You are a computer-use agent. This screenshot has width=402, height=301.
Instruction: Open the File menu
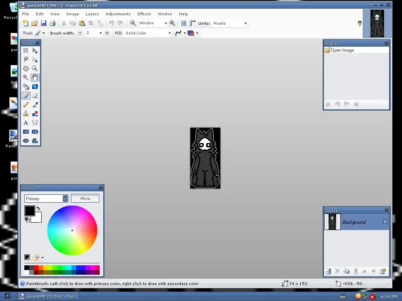click(26, 14)
